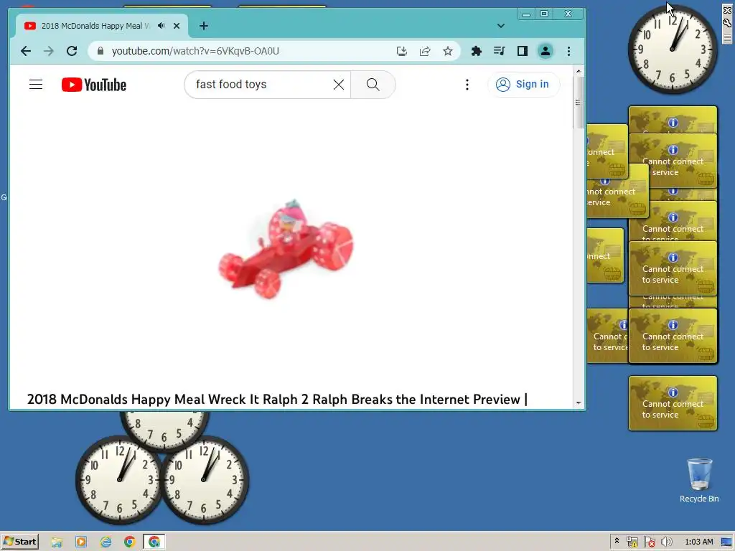The image size is (735, 551).
Task: Click the red candy kart video frame
Action: click(x=286, y=249)
